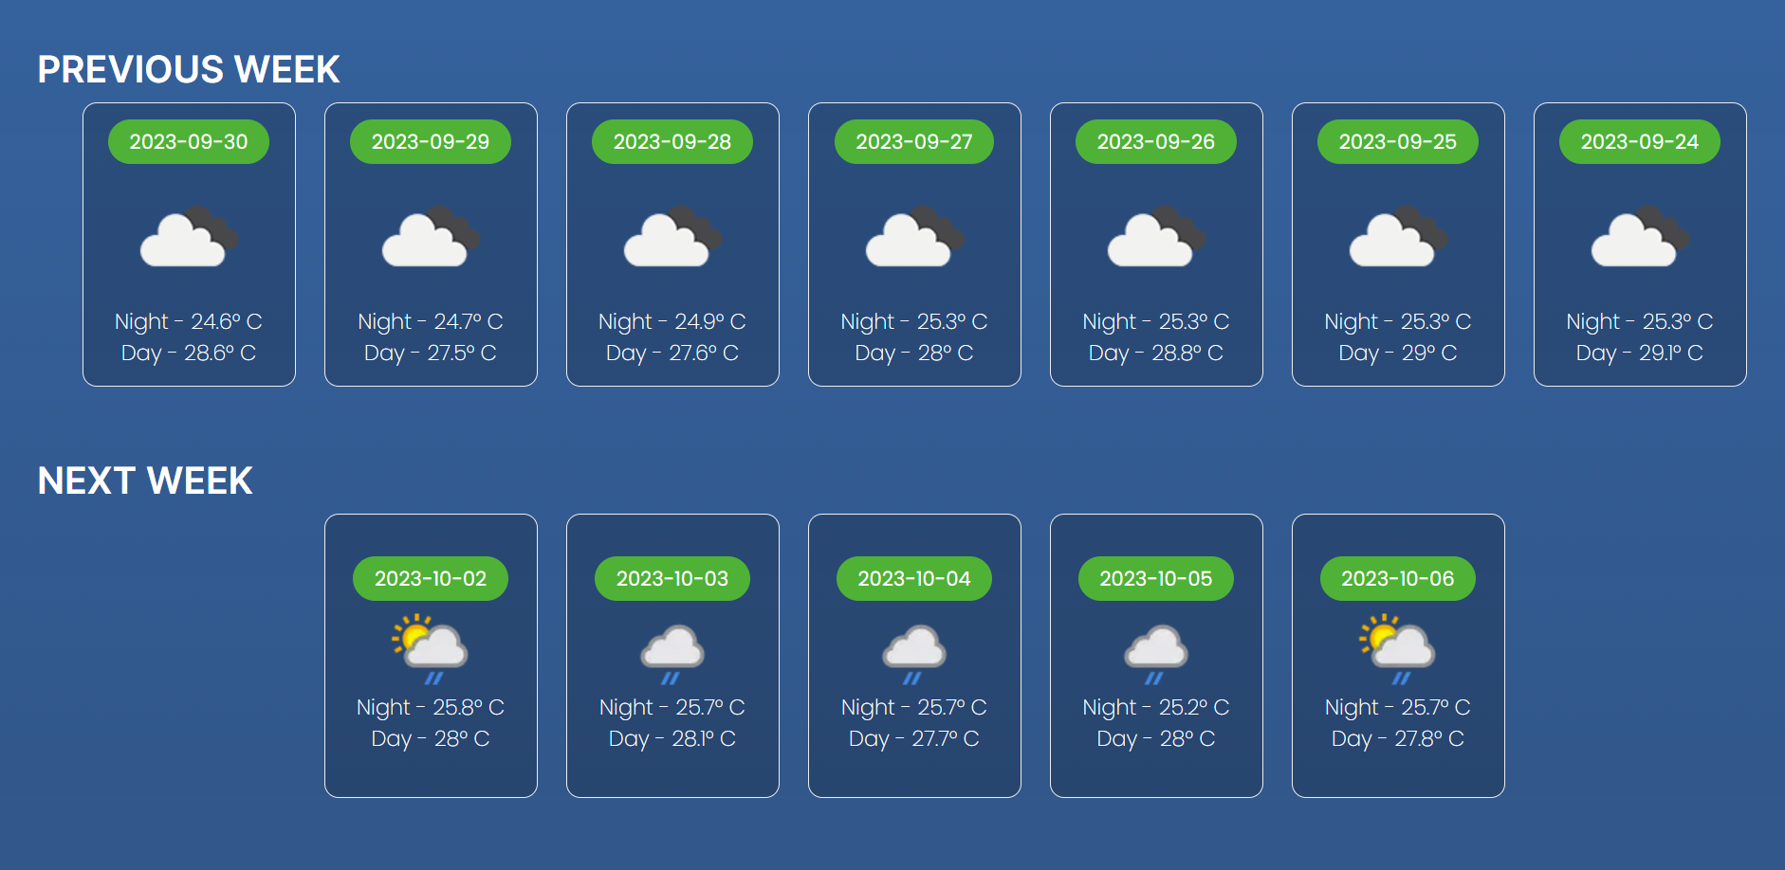Click the Day temperature on 2023-09-24 card
Viewport: 1785px width, 870px height.
[x=1639, y=353]
